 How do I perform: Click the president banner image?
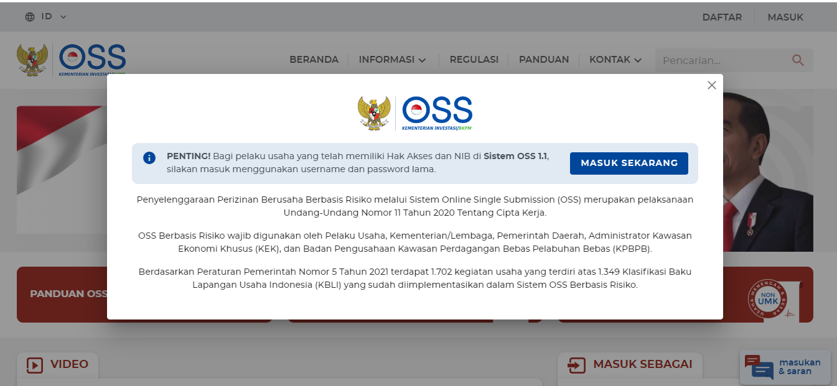[768, 171]
